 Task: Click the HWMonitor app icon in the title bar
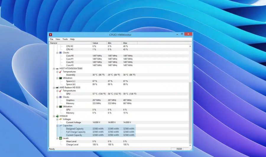50,35
